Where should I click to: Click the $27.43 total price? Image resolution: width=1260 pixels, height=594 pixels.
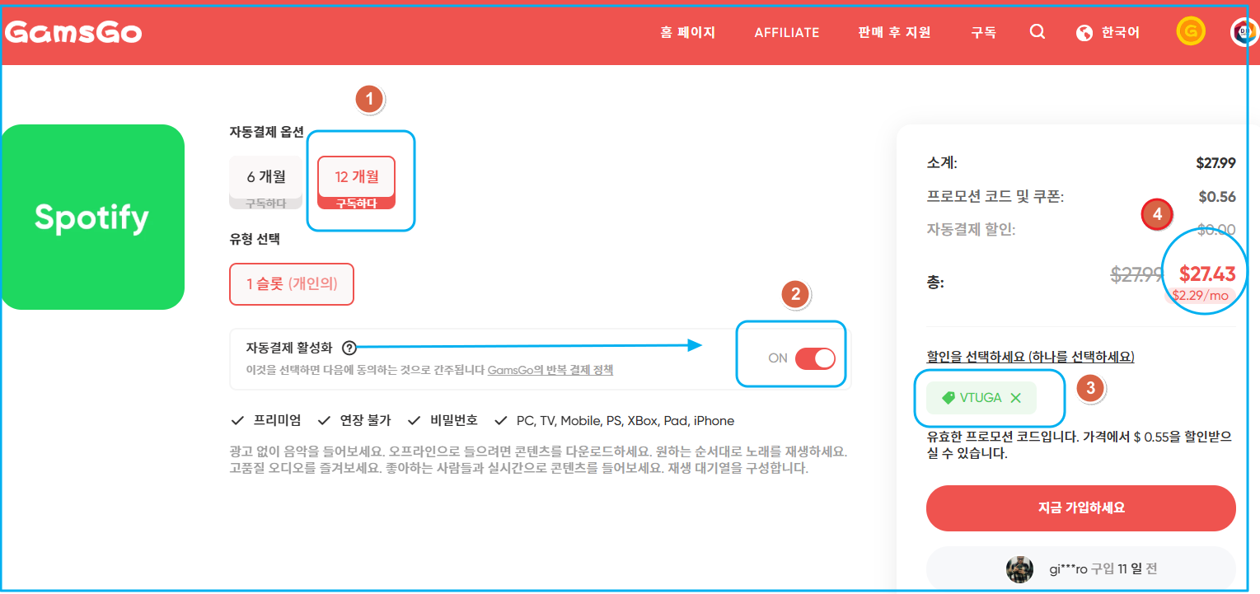tap(1207, 274)
